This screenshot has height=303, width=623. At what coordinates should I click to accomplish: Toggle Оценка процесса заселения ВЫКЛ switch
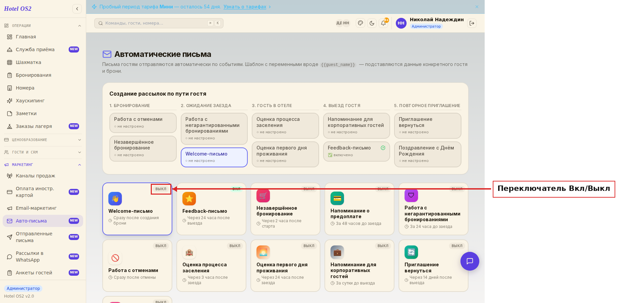[x=235, y=246]
